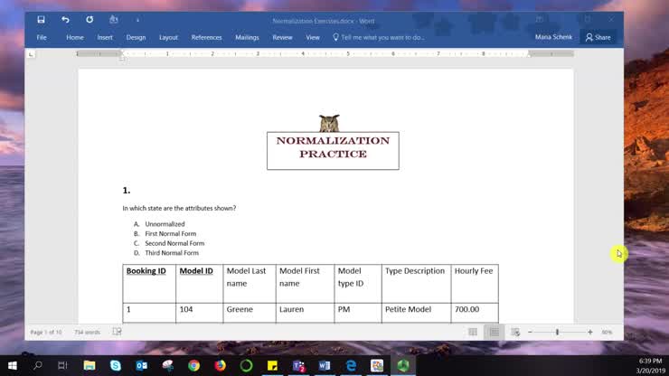Click the word count in status bar
Image resolution: width=669 pixels, height=376 pixels.
point(87,332)
